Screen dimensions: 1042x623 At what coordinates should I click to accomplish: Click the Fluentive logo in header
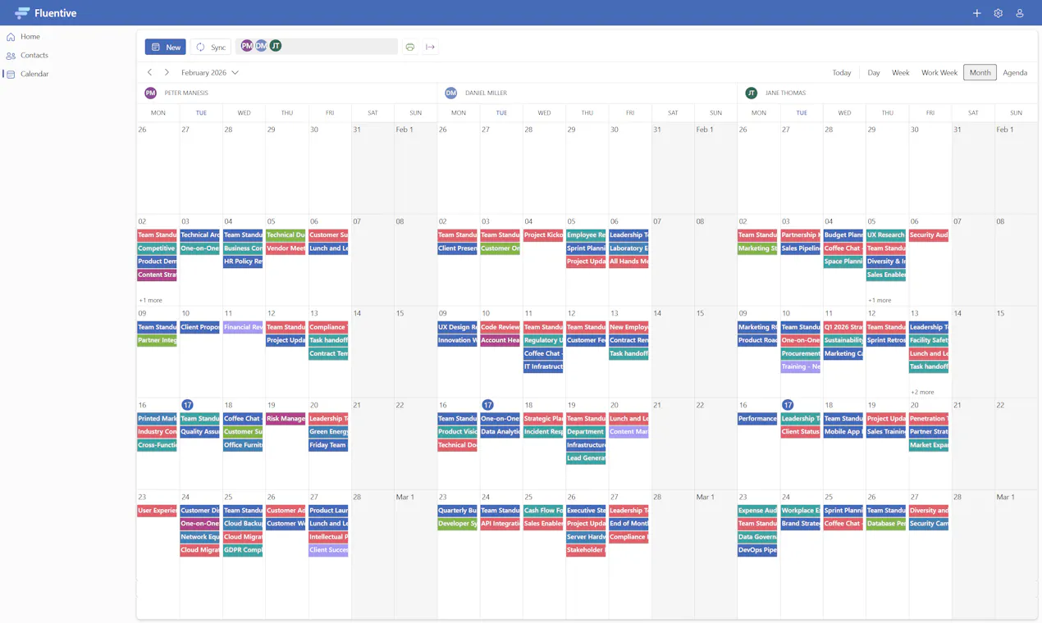pos(45,13)
